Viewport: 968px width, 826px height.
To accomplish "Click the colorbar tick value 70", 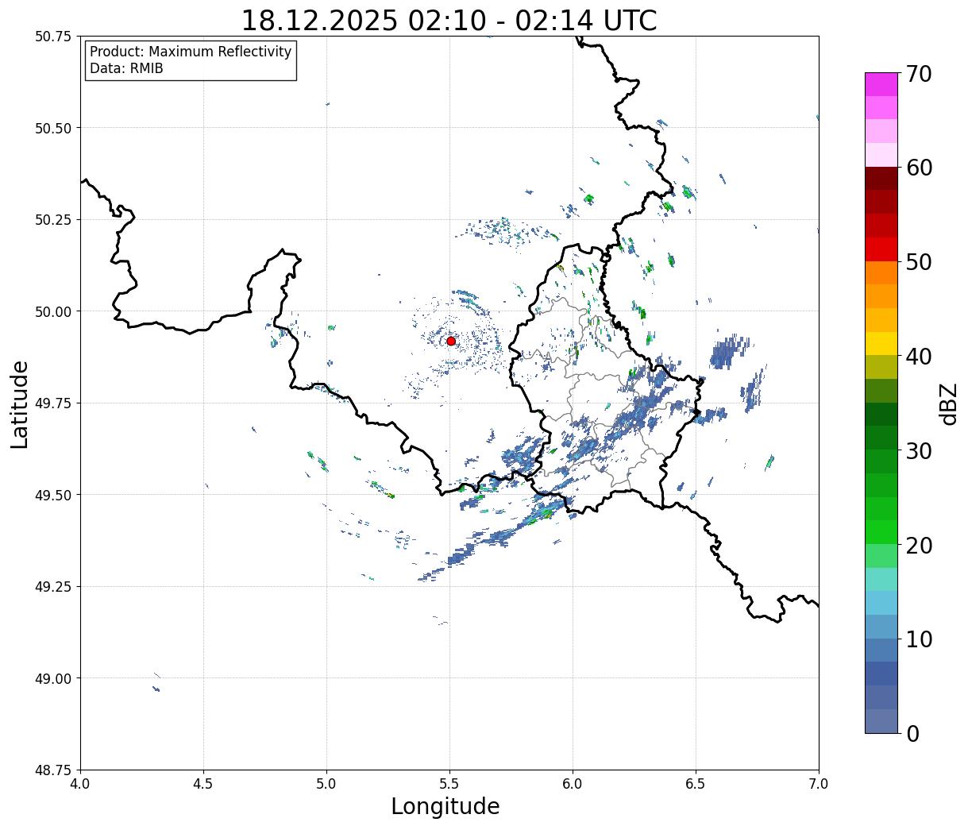I will (919, 74).
